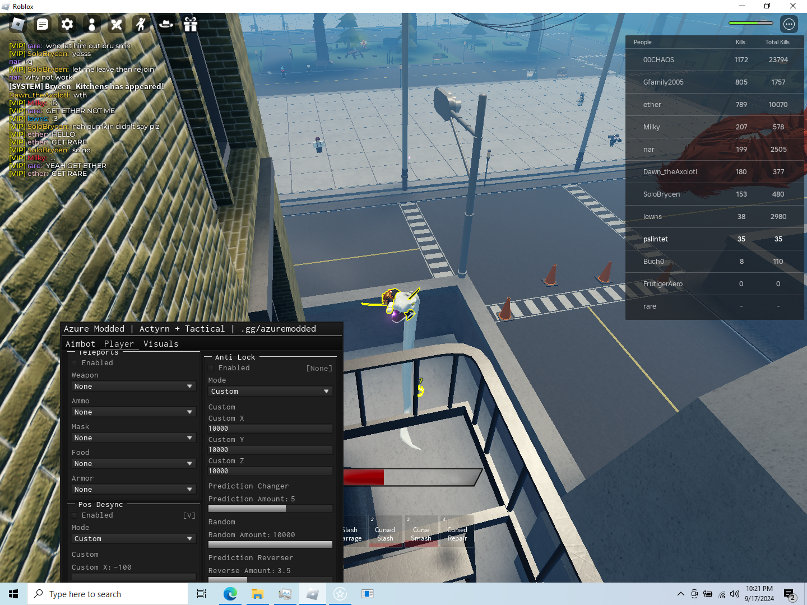Select player Milky in leaderboard
This screenshot has height=605, width=807.
pos(715,127)
